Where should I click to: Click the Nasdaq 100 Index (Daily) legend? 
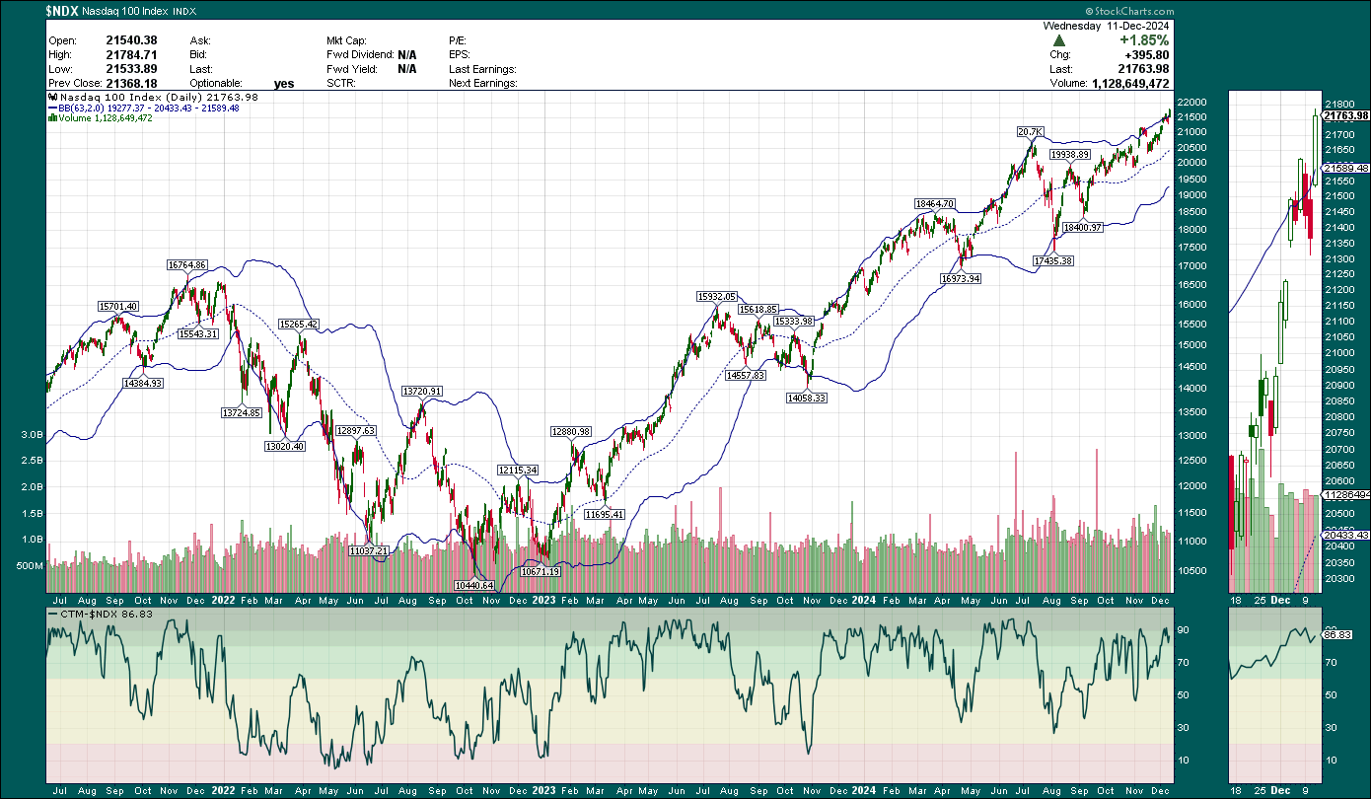[154, 97]
